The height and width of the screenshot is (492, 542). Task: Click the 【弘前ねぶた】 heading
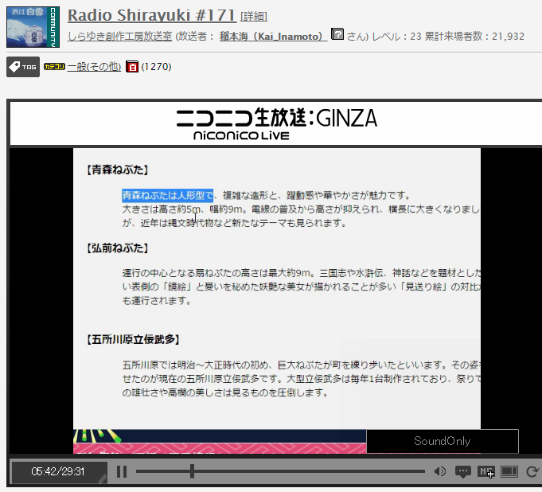(x=118, y=248)
